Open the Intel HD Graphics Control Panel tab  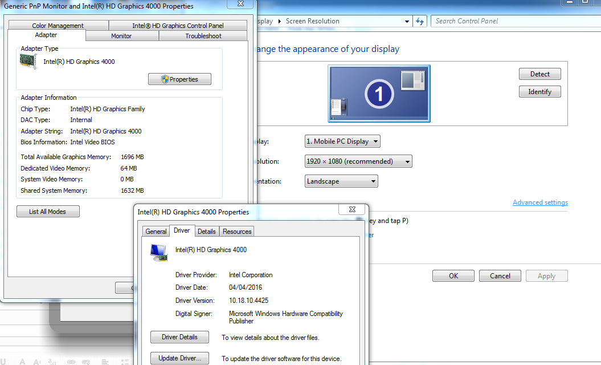[178, 25]
